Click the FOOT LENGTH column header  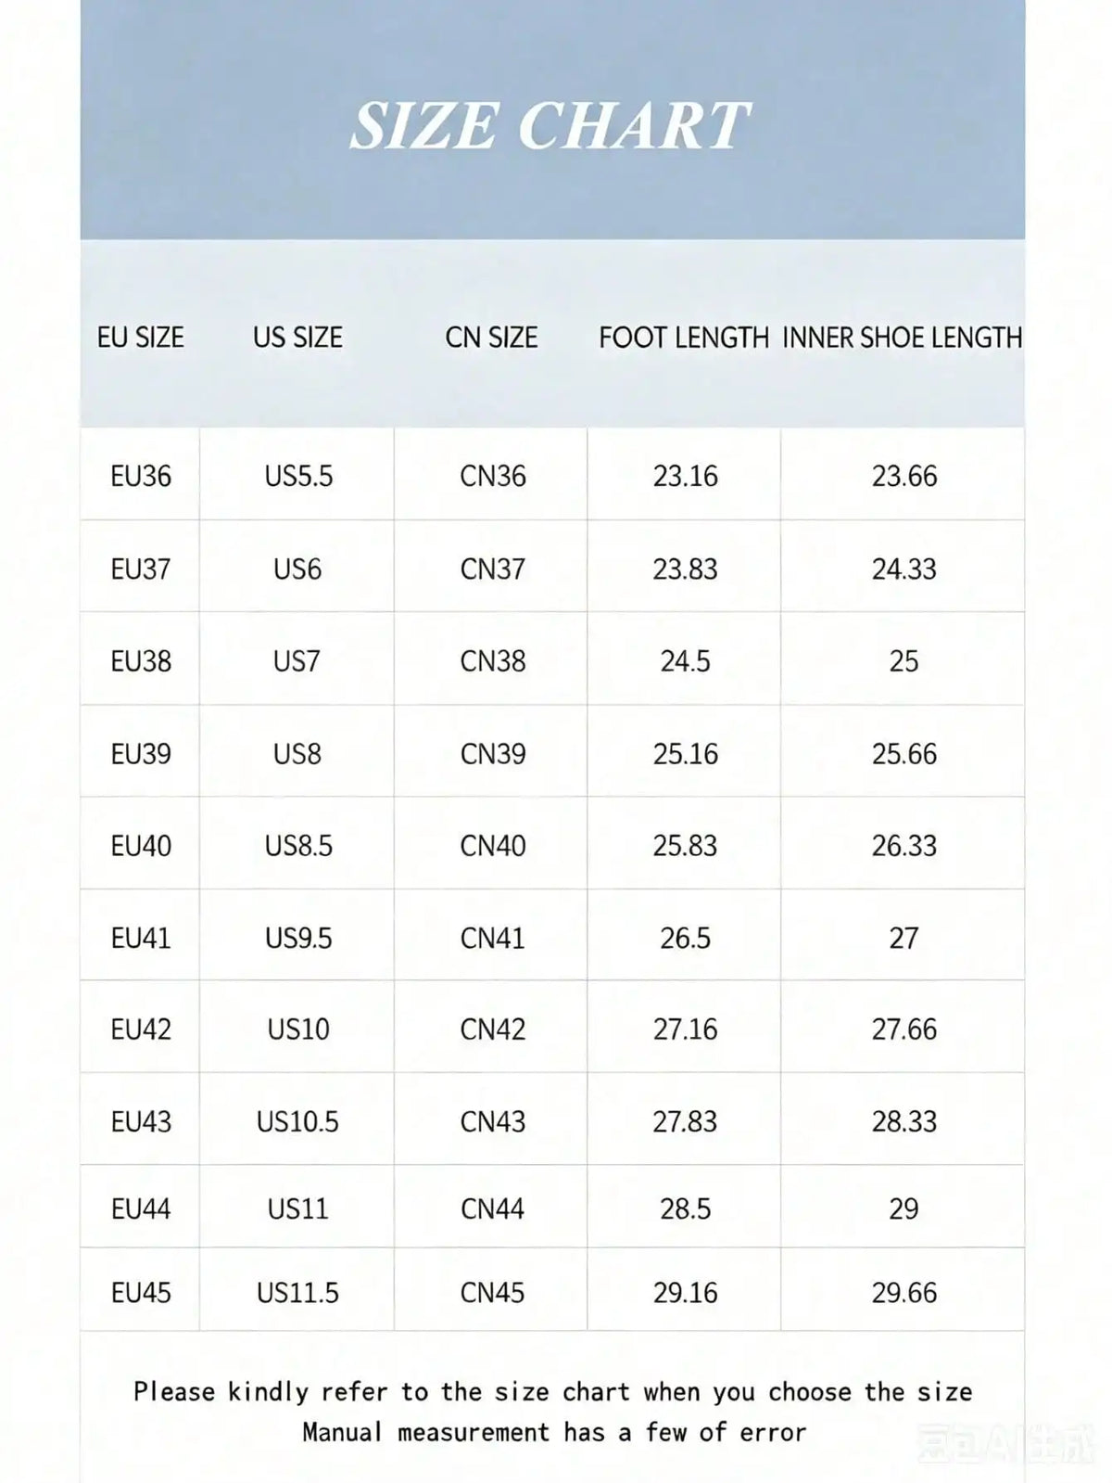point(684,338)
